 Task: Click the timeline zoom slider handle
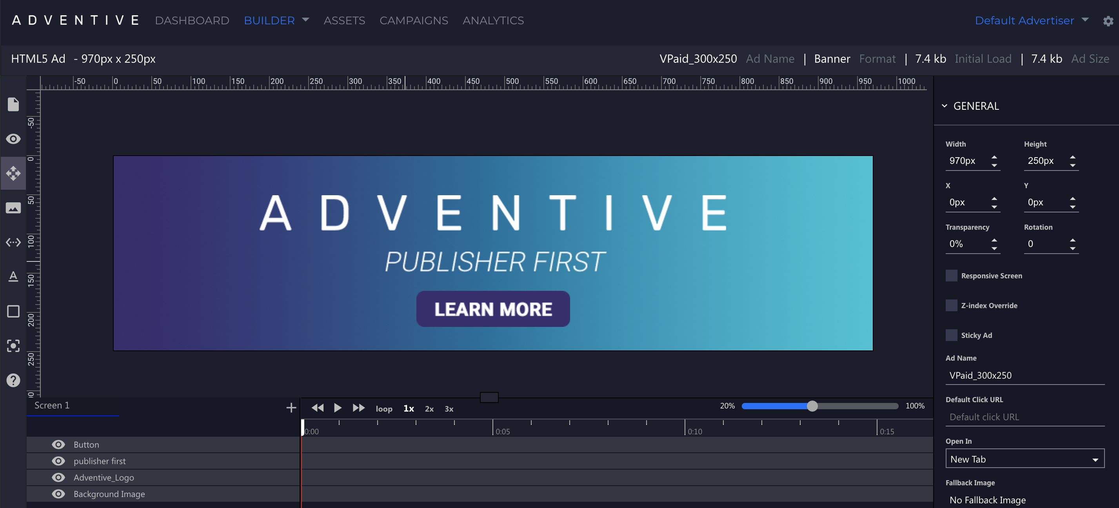pos(812,406)
